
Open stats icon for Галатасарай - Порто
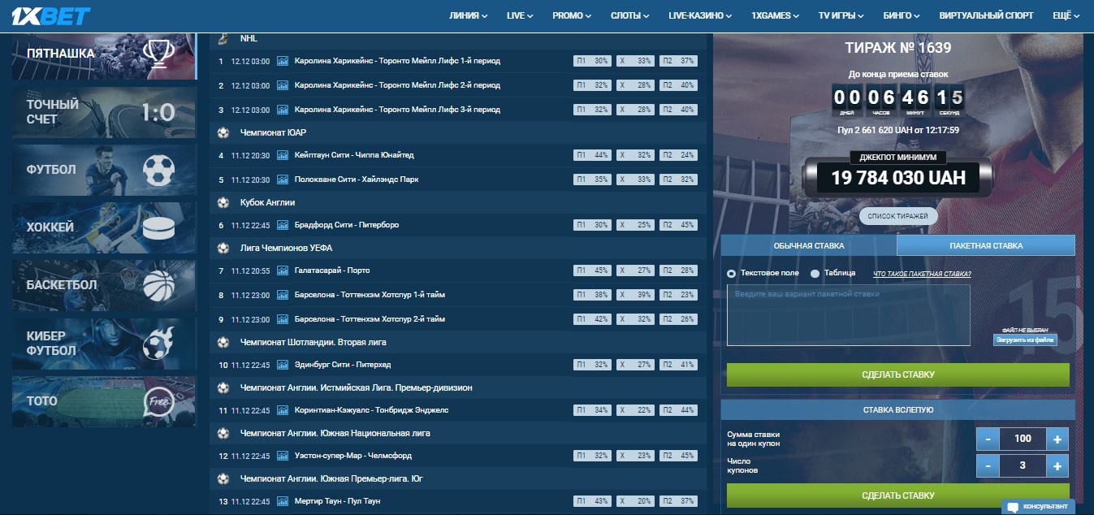283,270
